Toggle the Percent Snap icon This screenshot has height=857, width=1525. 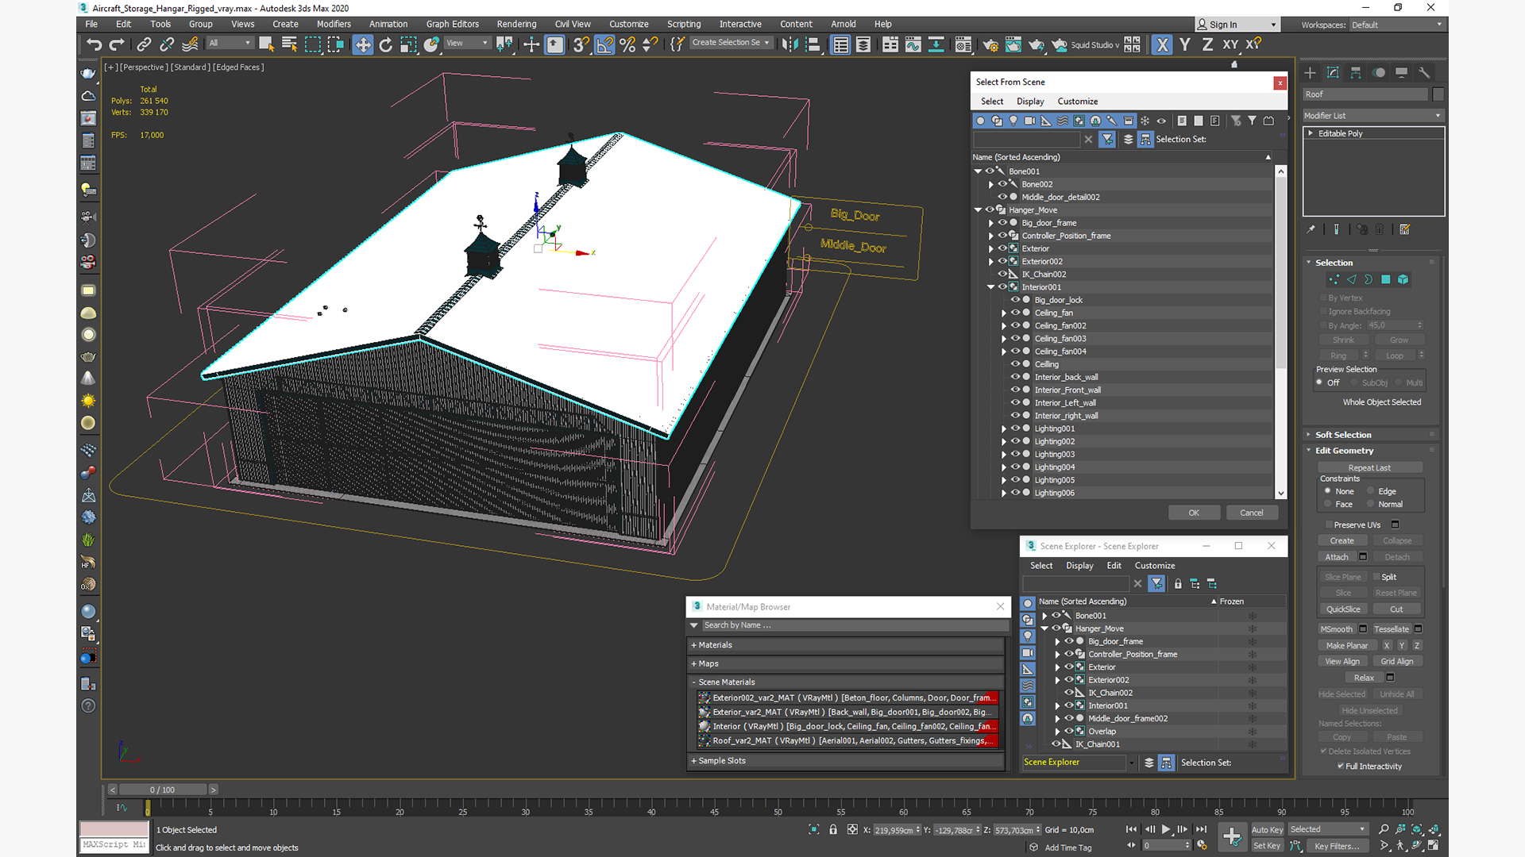click(627, 44)
